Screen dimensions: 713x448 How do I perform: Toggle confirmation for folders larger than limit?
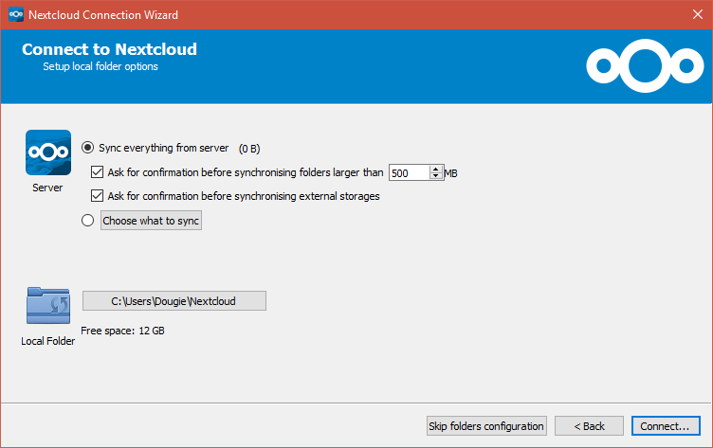97,172
